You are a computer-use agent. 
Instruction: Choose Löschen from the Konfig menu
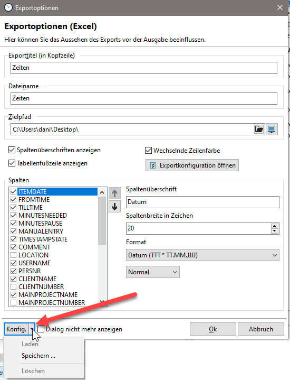[33, 371]
